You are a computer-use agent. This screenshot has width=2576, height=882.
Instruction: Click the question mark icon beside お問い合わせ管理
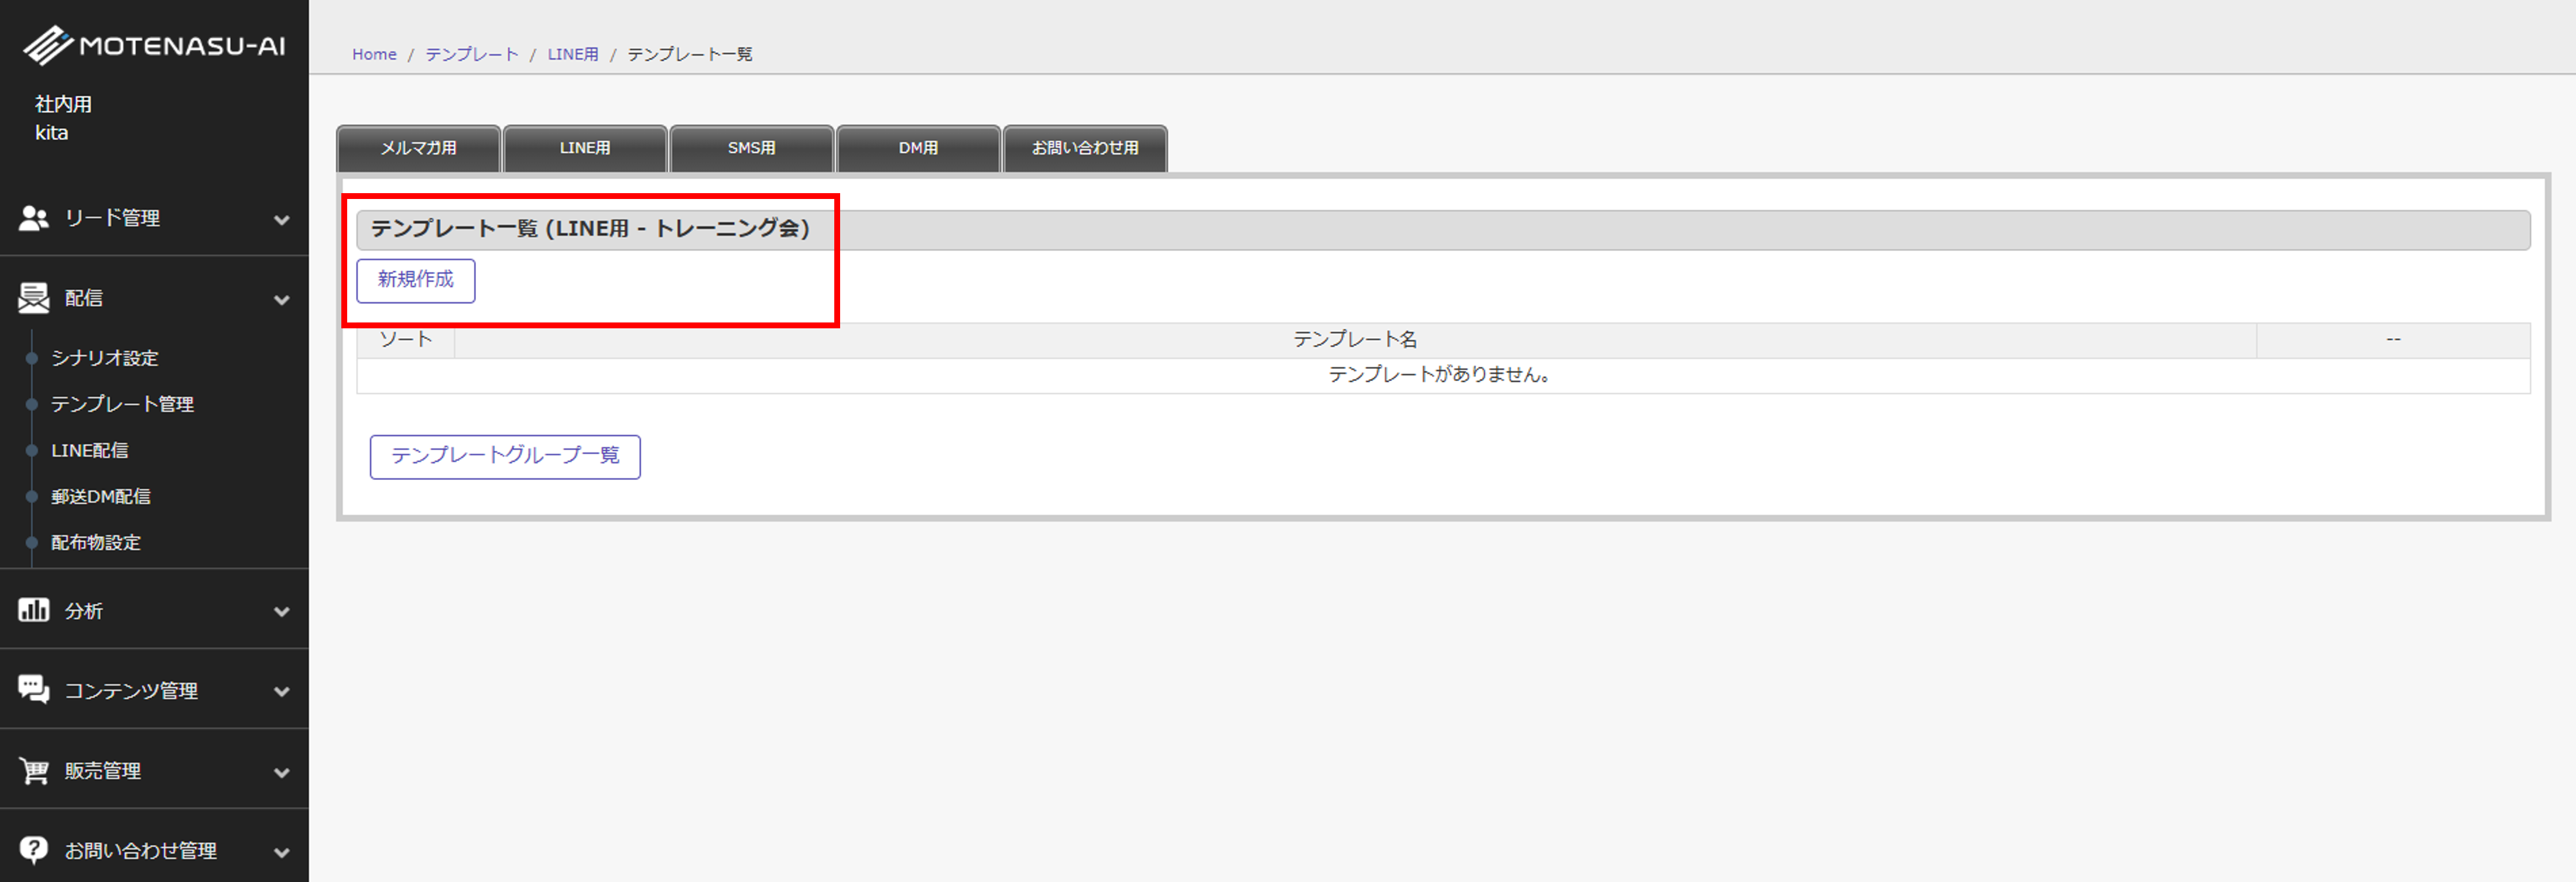[x=33, y=850]
